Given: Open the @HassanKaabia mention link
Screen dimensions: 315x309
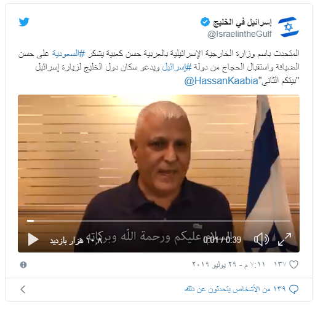Looking at the screenshot, I should click(x=221, y=80).
